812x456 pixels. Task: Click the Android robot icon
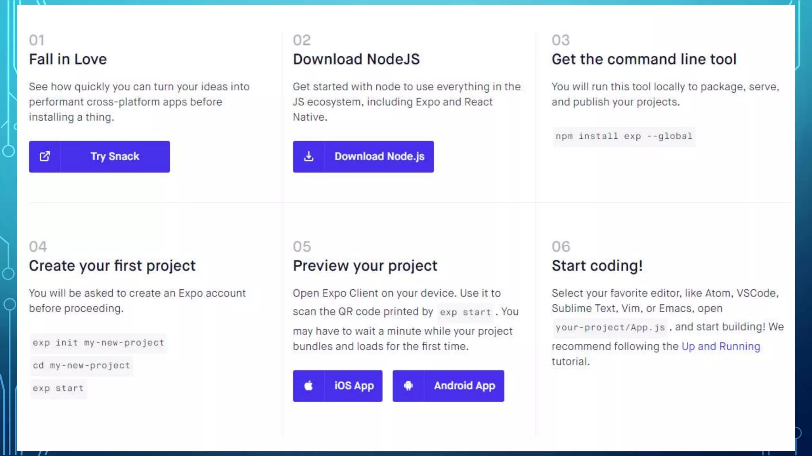[408, 386]
